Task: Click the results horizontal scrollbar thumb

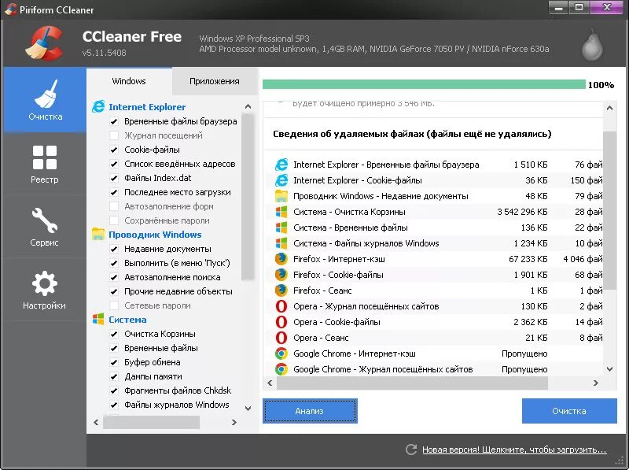Action: click(x=412, y=383)
